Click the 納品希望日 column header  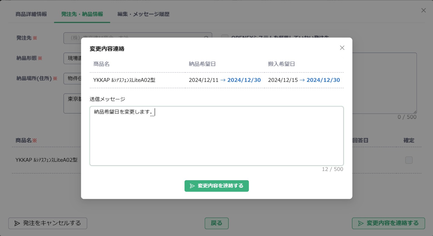click(x=202, y=64)
